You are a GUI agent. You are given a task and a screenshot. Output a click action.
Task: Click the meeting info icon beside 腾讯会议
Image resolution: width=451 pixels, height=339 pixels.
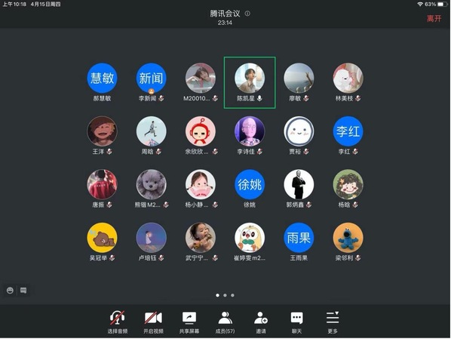[247, 14]
